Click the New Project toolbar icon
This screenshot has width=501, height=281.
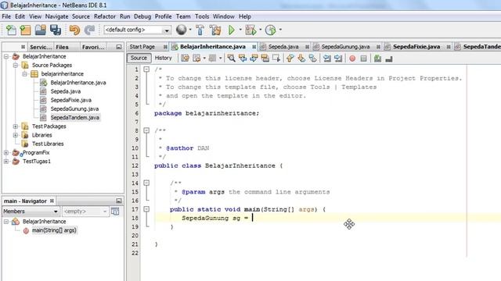[25, 30]
